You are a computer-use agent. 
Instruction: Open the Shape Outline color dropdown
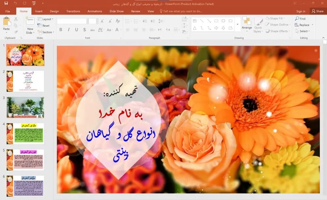tap(278, 24)
